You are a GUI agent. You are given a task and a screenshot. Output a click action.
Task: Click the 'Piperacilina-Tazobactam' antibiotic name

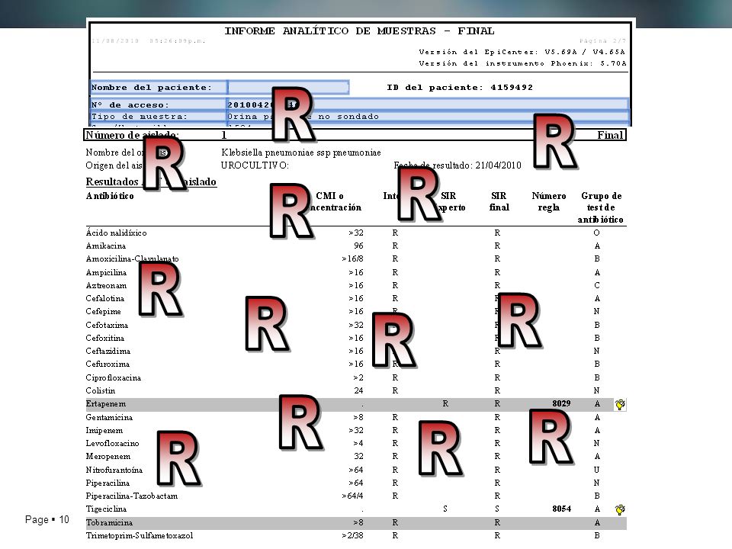point(132,496)
